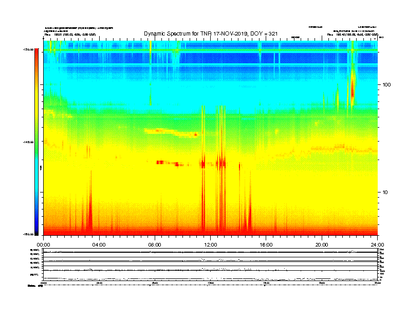407x315 pixels.
Task: Click the red radio burst near 22:00
Action: coord(352,87)
